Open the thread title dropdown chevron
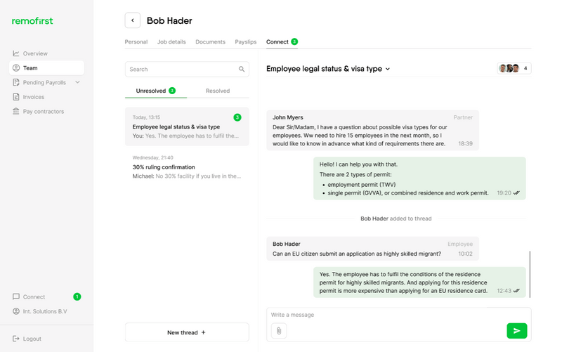562x352 pixels. (x=388, y=69)
